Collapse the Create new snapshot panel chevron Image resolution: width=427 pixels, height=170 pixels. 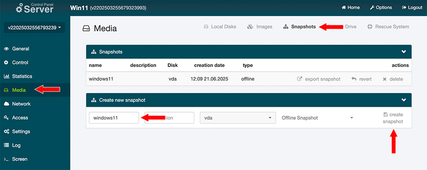404,100
